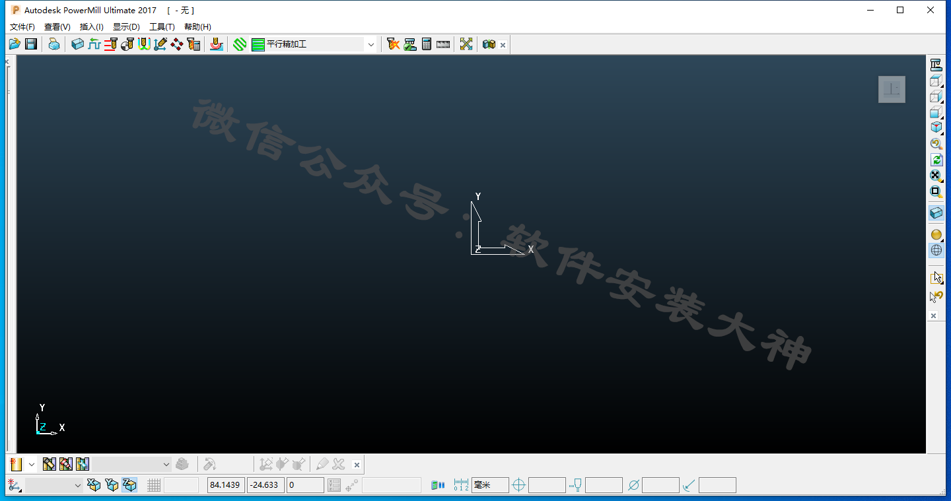Viewport: 951px width, 501px height.
Task: Click the crossed-arrows transform icon
Action: (x=466, y=44)
